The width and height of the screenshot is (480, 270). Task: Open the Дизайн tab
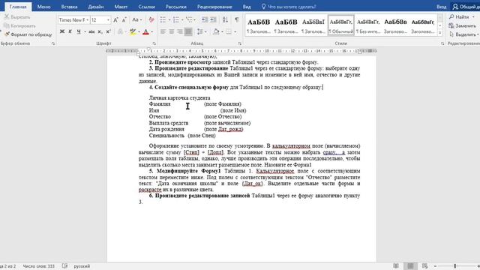[96, 7]
